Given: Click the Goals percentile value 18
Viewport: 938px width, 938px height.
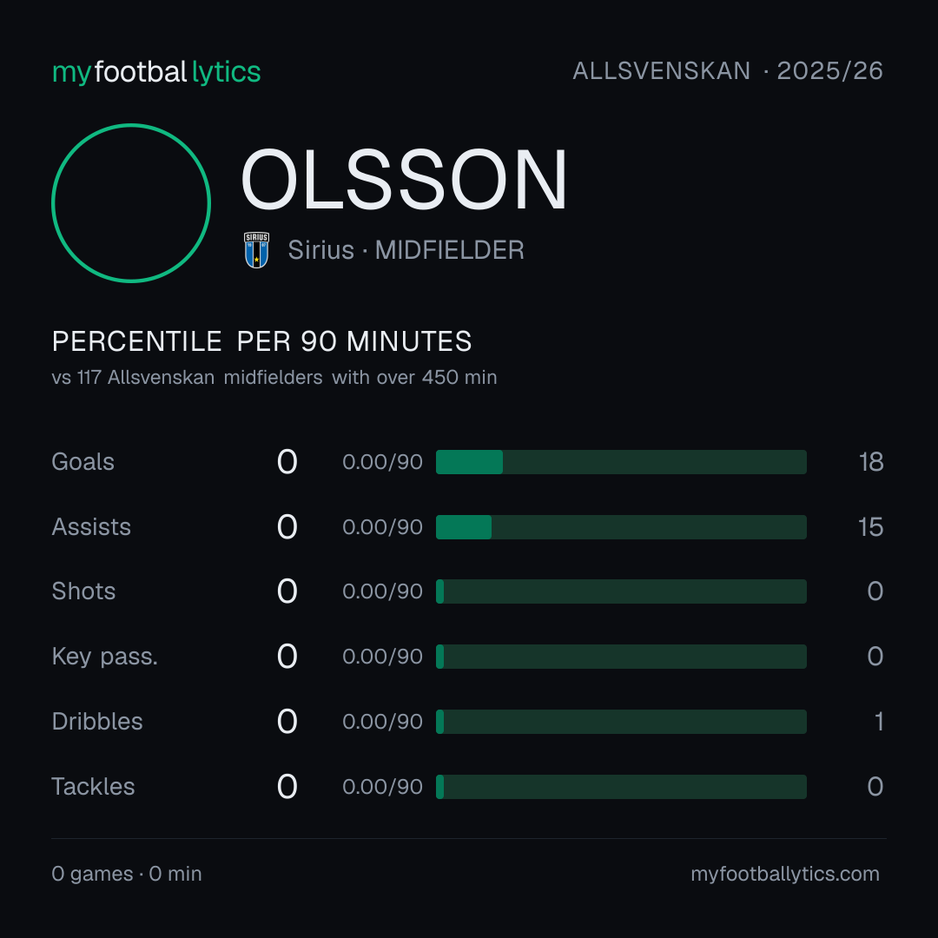Looking at the screenshot, I should (x=871, y=462).
